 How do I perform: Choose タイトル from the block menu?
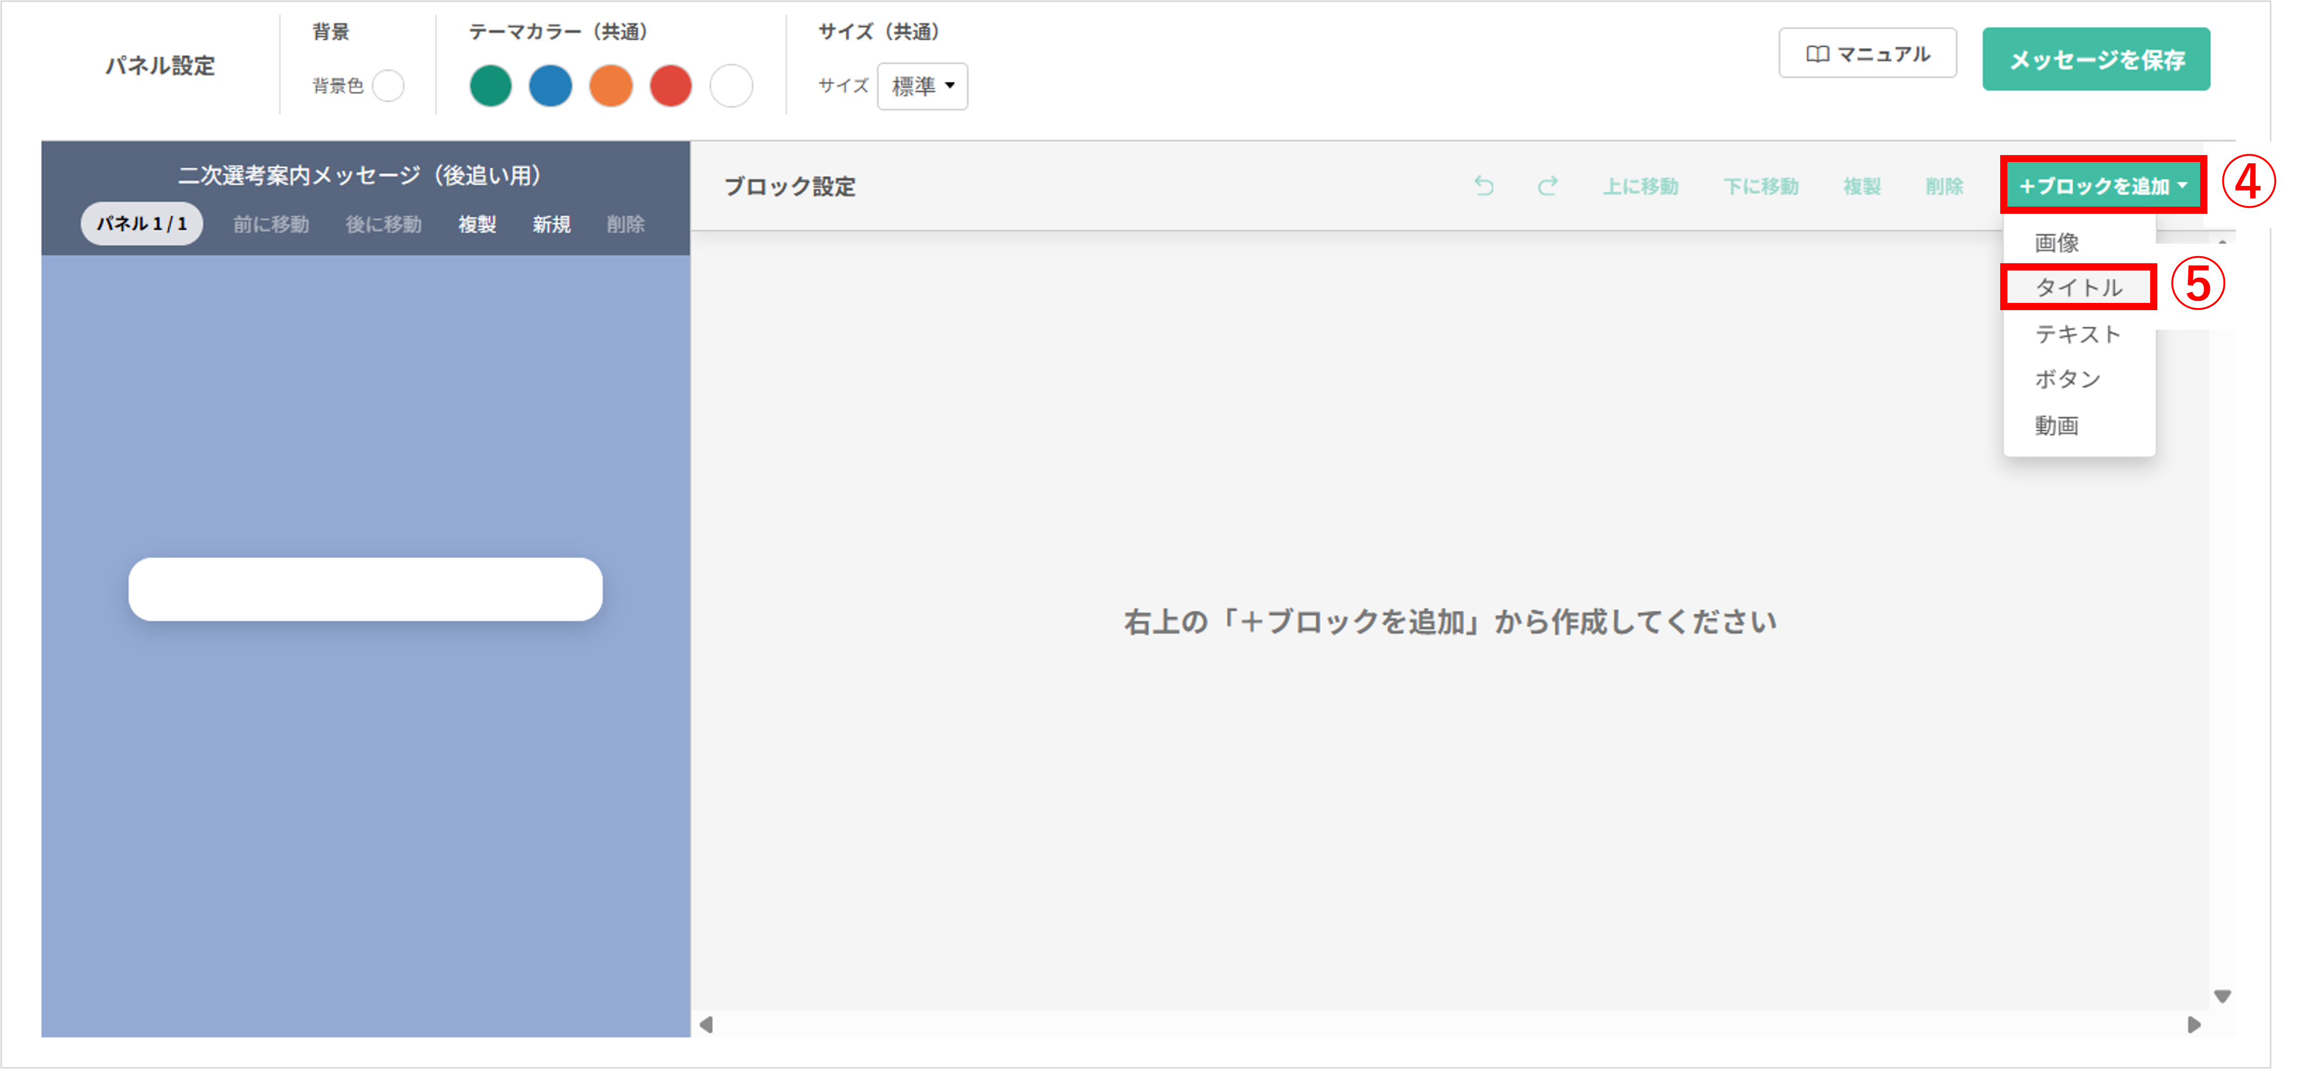pyautogui.click(x=2078, y=287)
